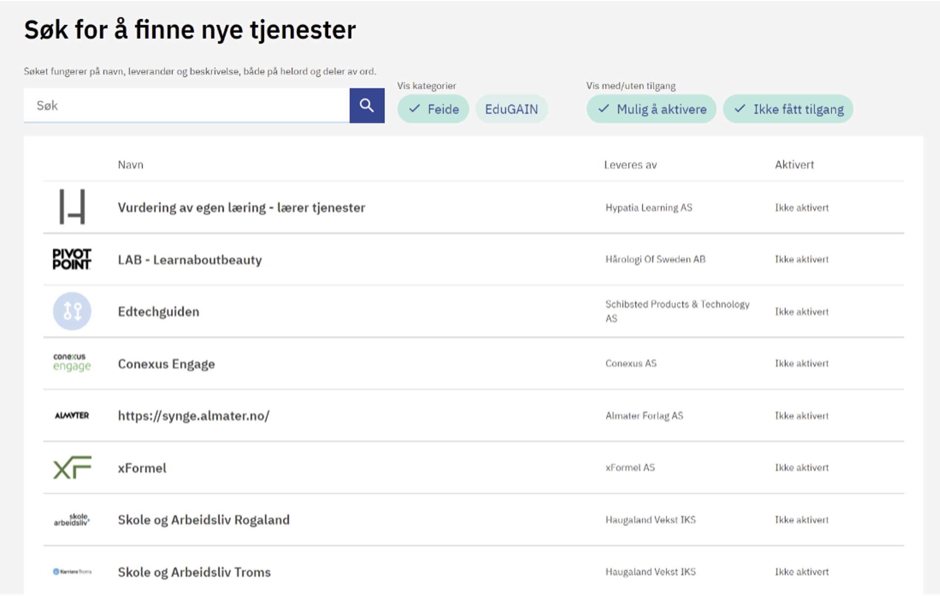Toggle the Ikke fått tilgang filter

click(788, 109)
